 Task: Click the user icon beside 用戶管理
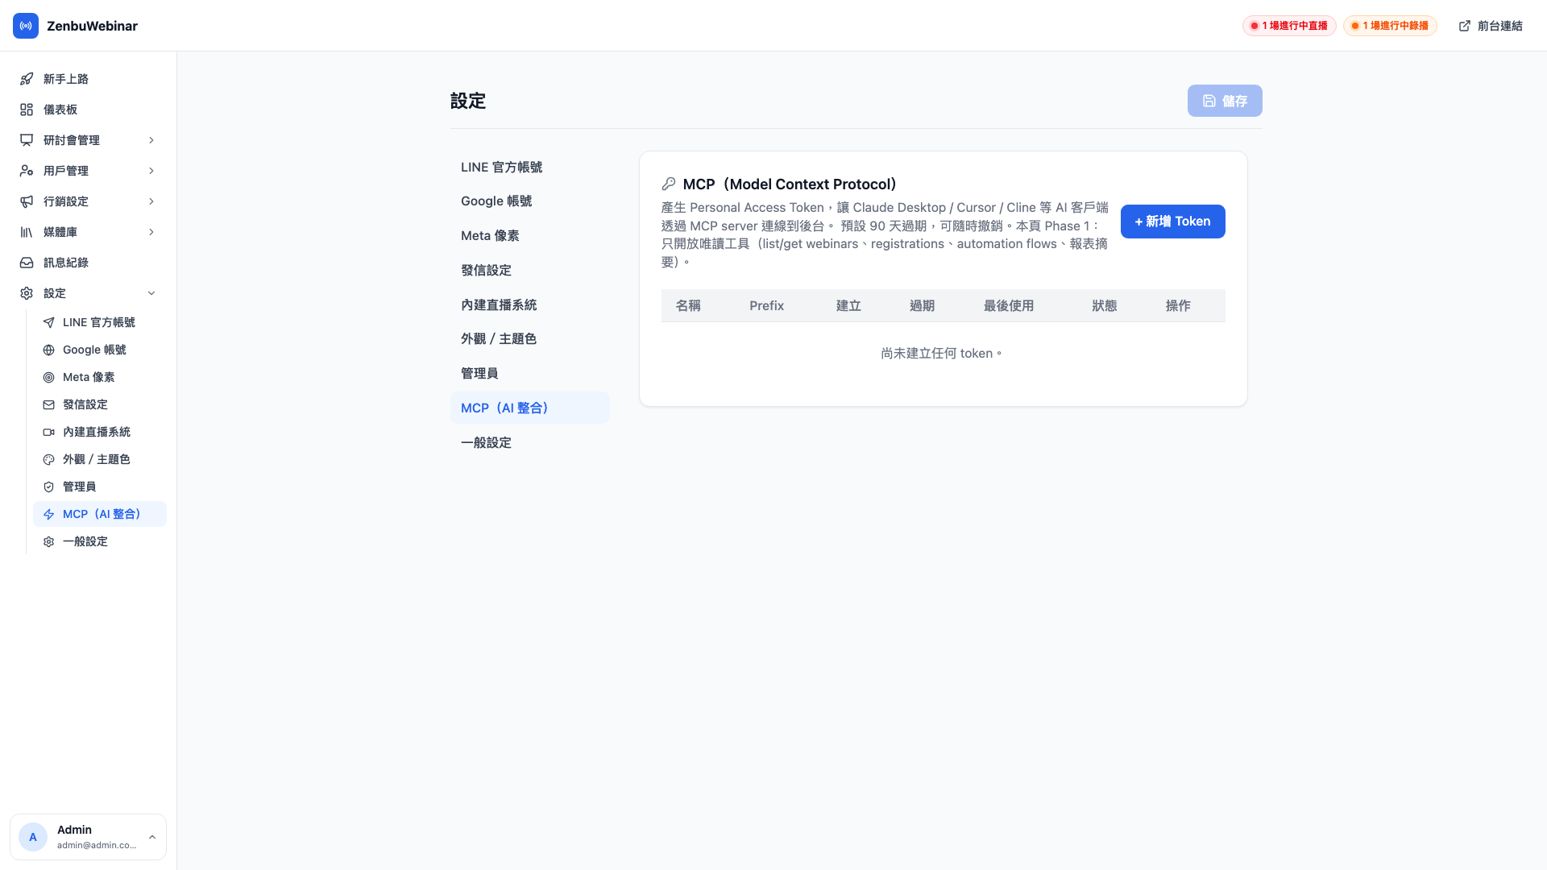point(27,171)
